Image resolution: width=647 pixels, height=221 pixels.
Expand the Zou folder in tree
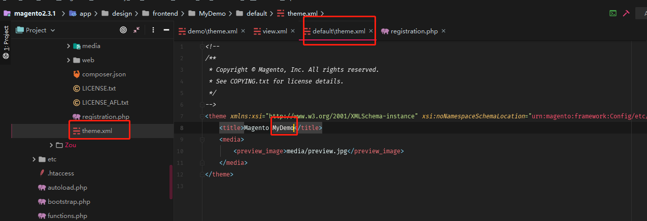click(51, 145)
